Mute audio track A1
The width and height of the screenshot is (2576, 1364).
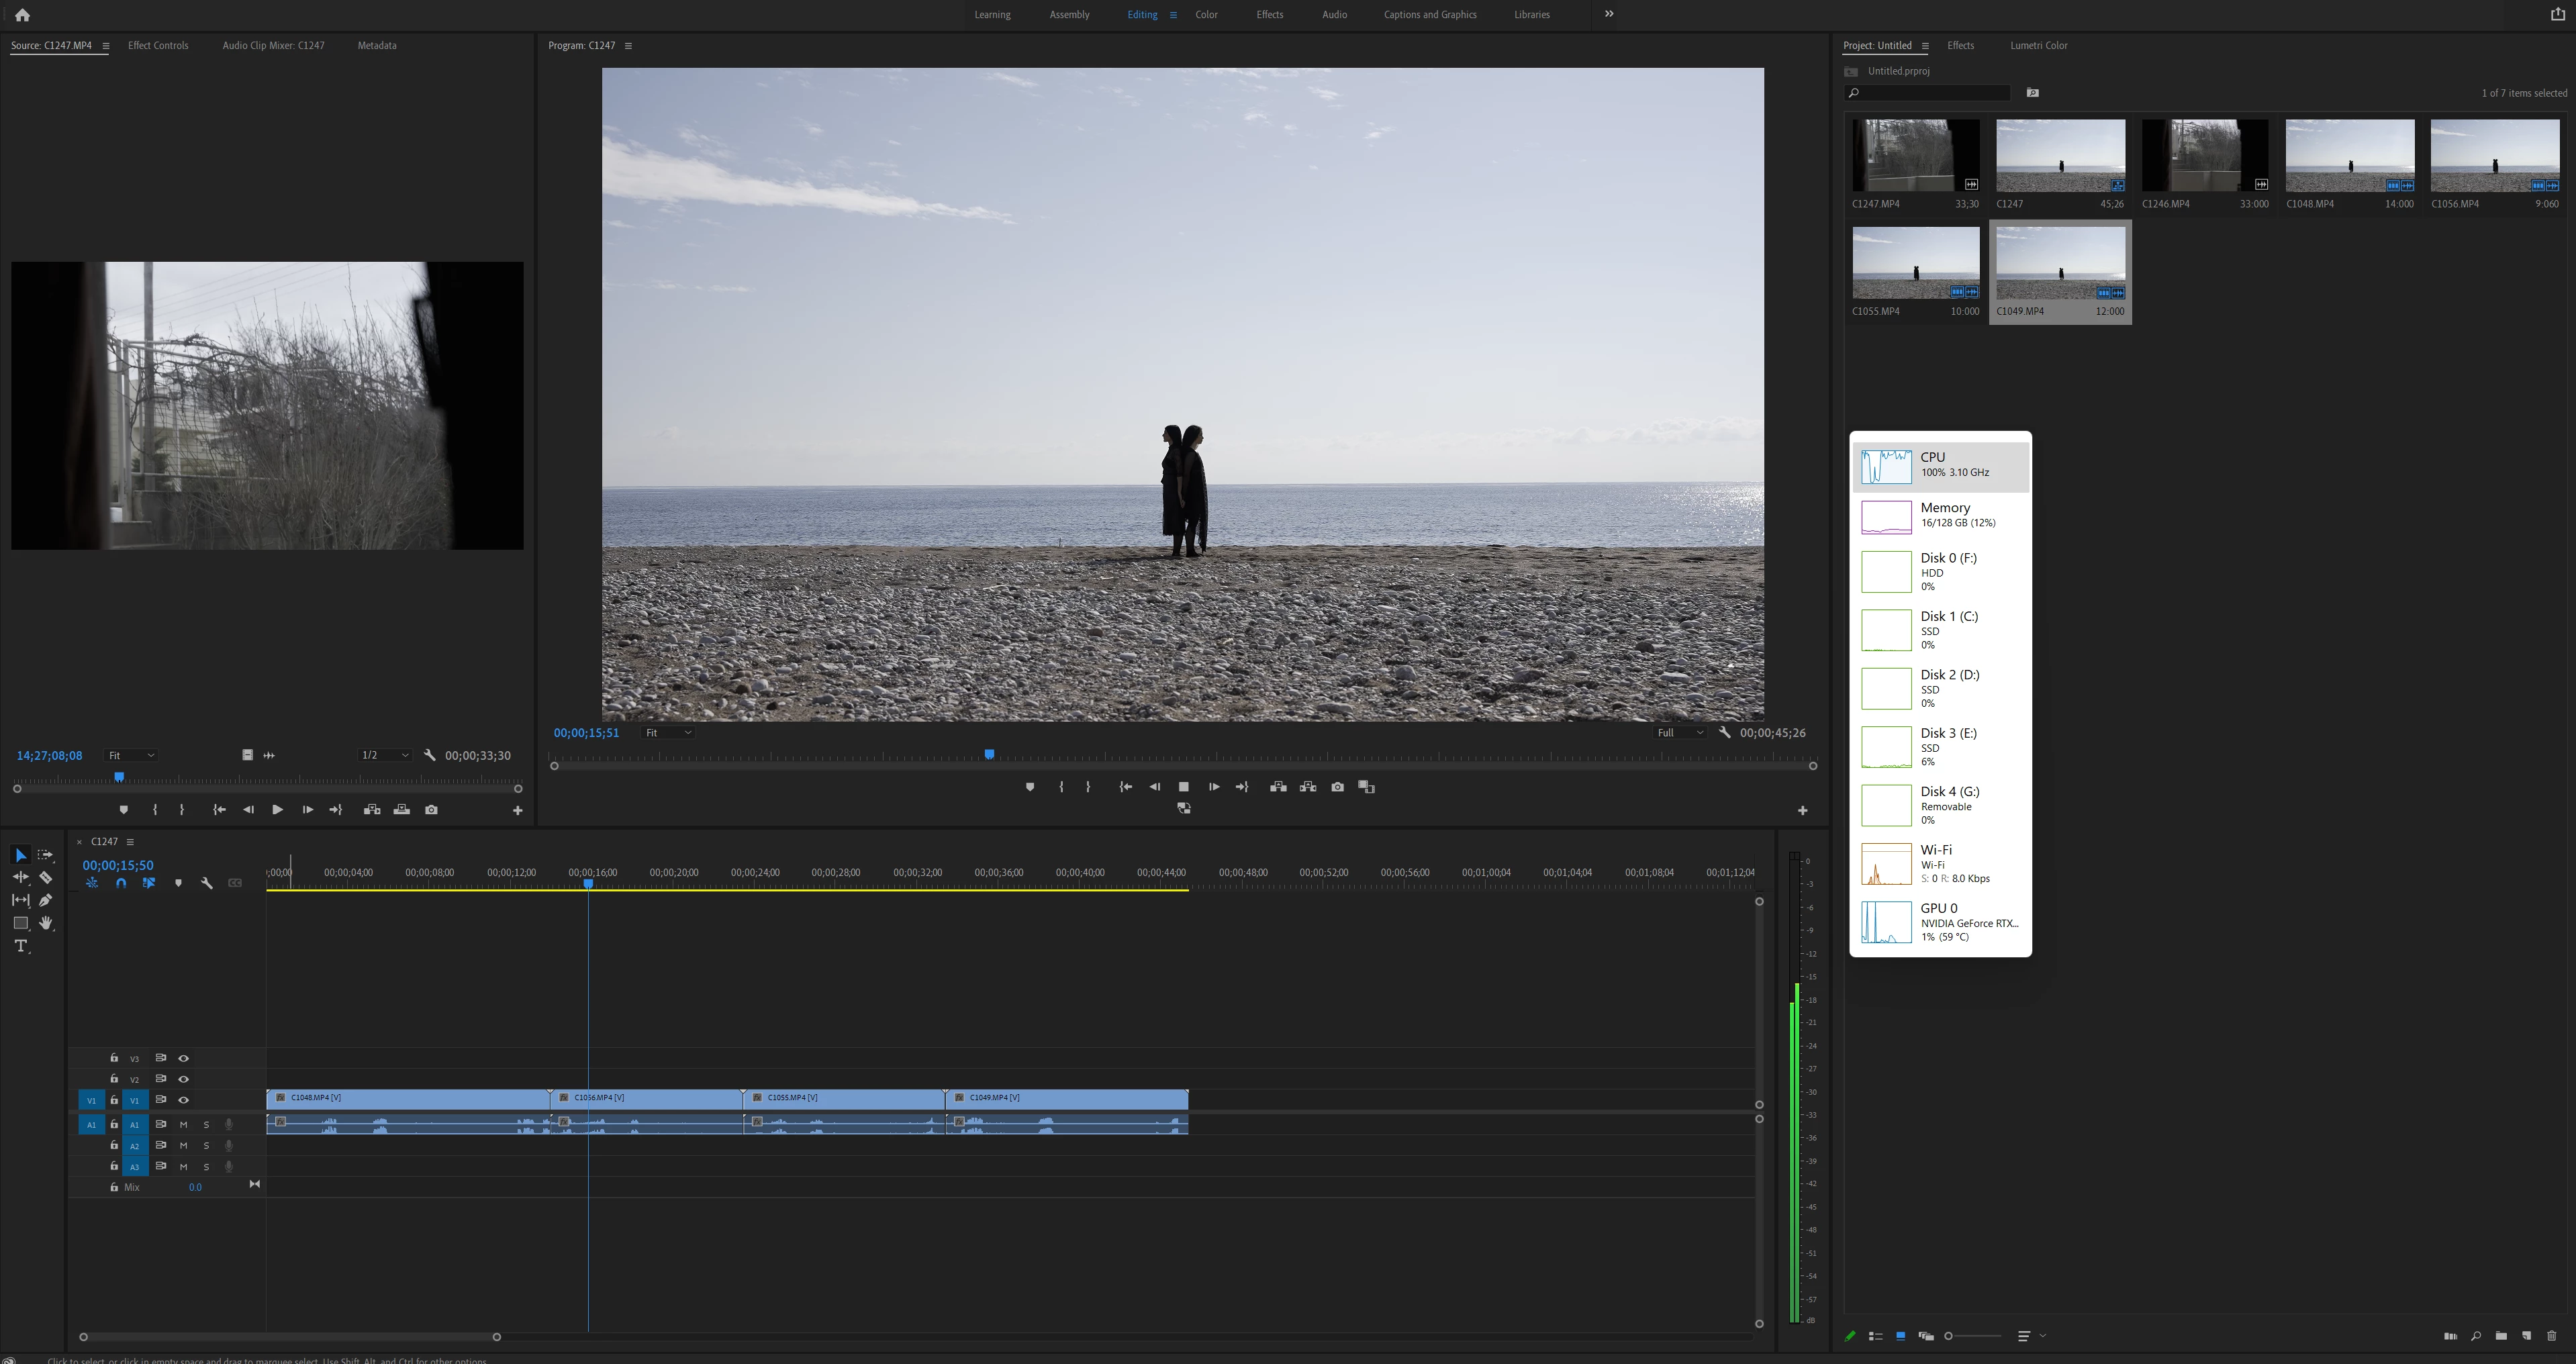[x=183, y=1125]
